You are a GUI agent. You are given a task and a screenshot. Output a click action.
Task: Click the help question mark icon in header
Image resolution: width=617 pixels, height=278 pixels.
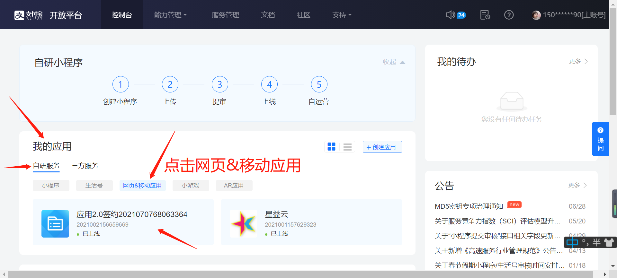(x=509, y=15)
